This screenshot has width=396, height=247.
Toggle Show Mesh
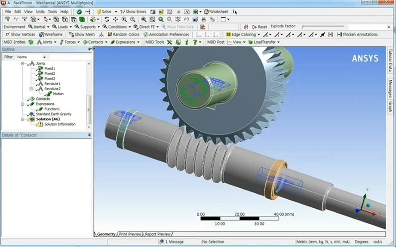82,34
